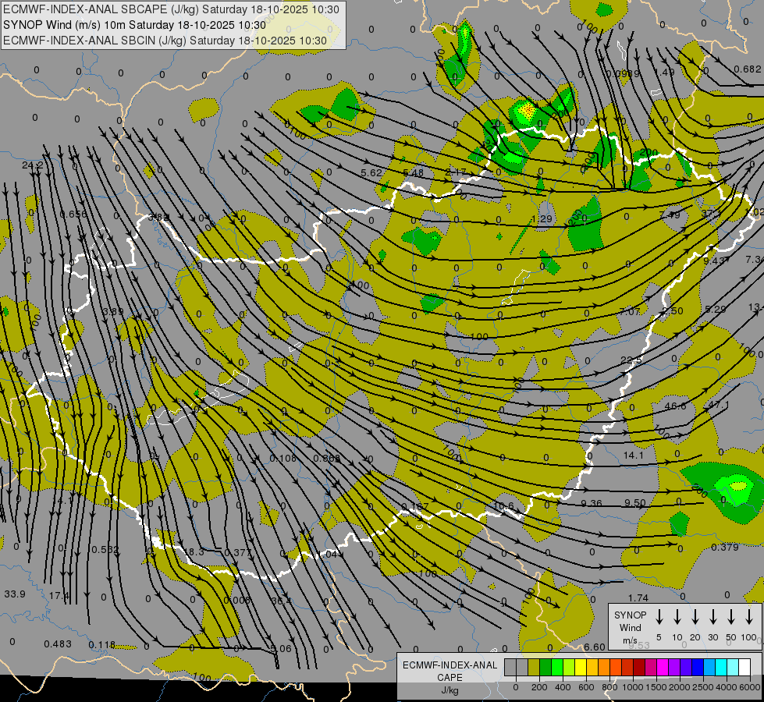Pick the bright cyan CAPE legend swatch
This screenshot has height=702, width=764.
pos(720,667)
